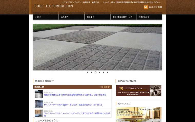The width and height of the screenshot is (195, 122).
Task: Click the date text 2026.10.01
Action: (x=48, y=111)
